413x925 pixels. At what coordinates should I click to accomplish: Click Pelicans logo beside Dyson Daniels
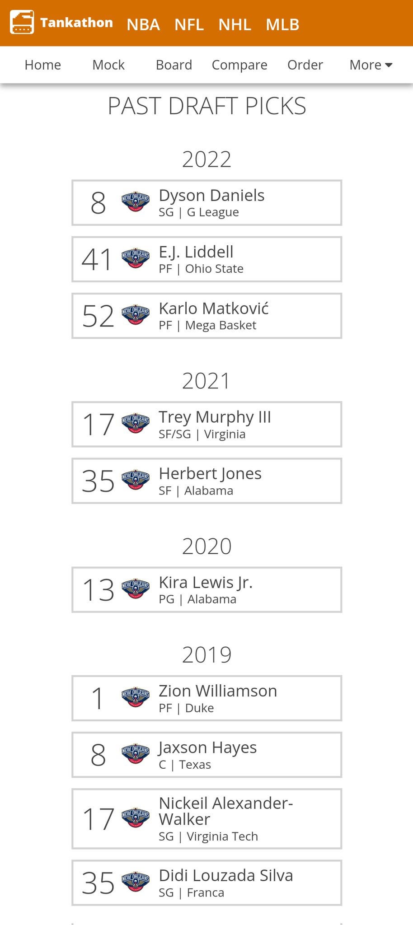pos(135,202)
